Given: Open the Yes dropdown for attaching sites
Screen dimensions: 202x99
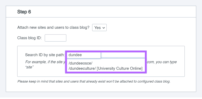Looking at the screenshot, I should point(99,27).
